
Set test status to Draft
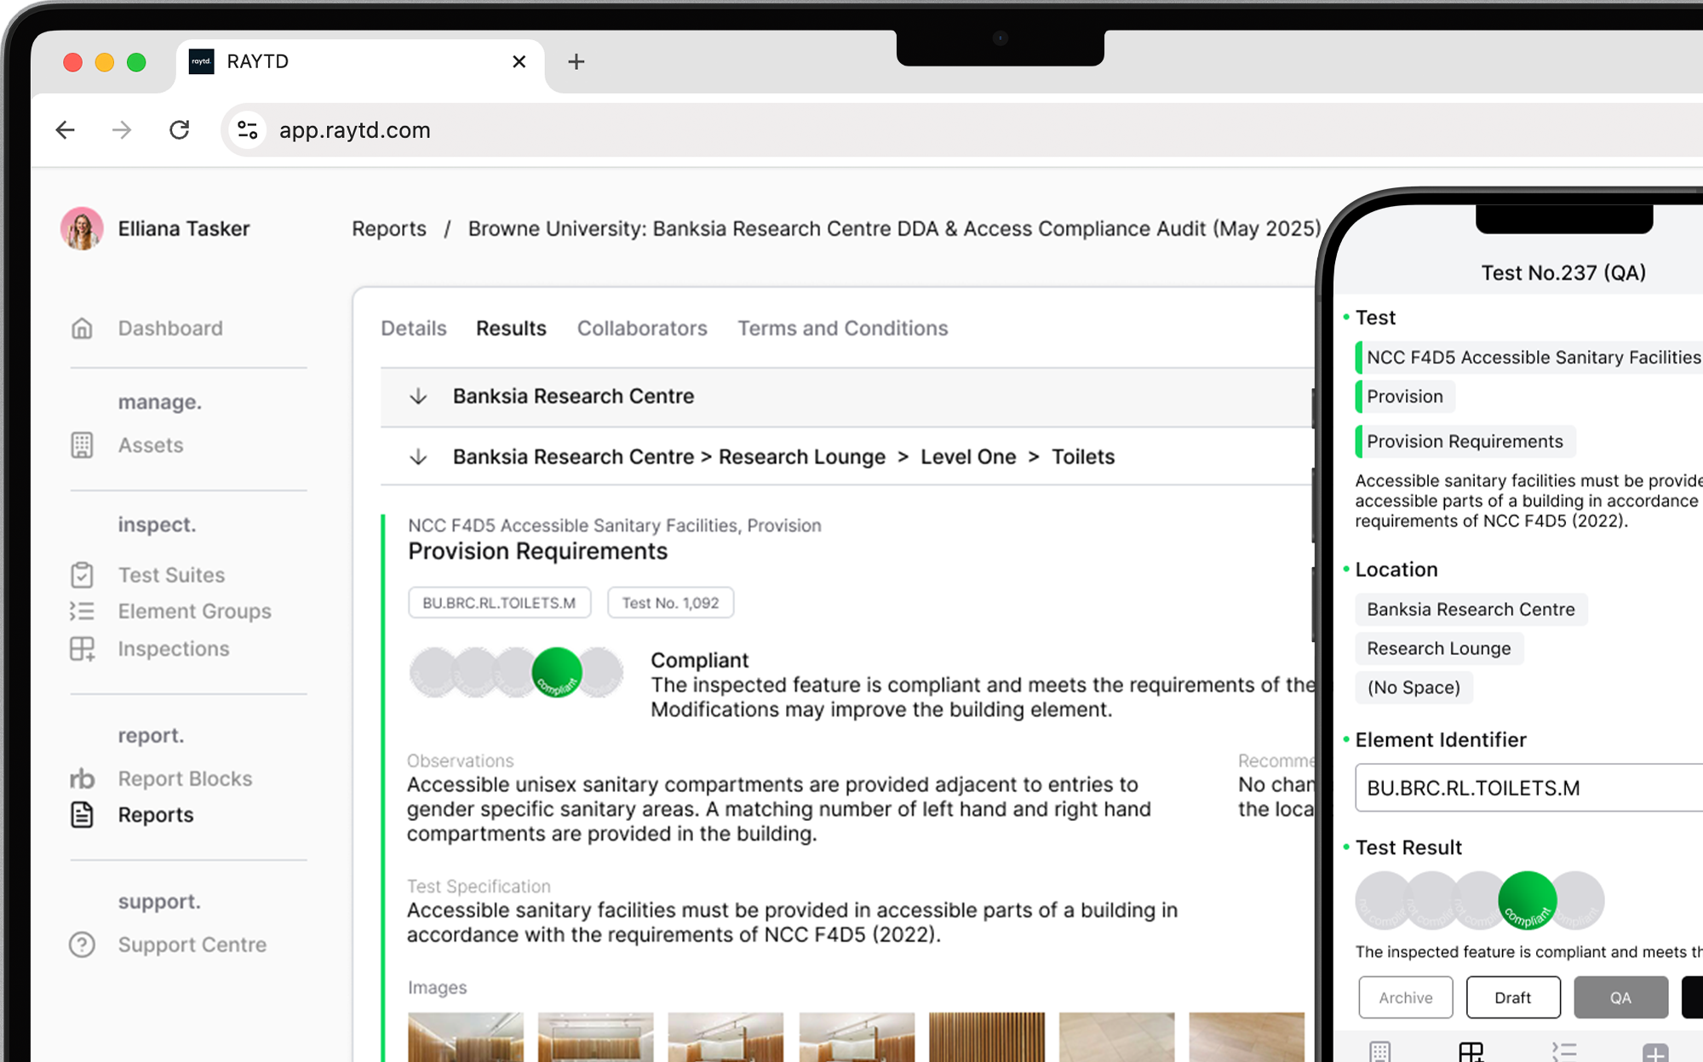pos(1512,997)
